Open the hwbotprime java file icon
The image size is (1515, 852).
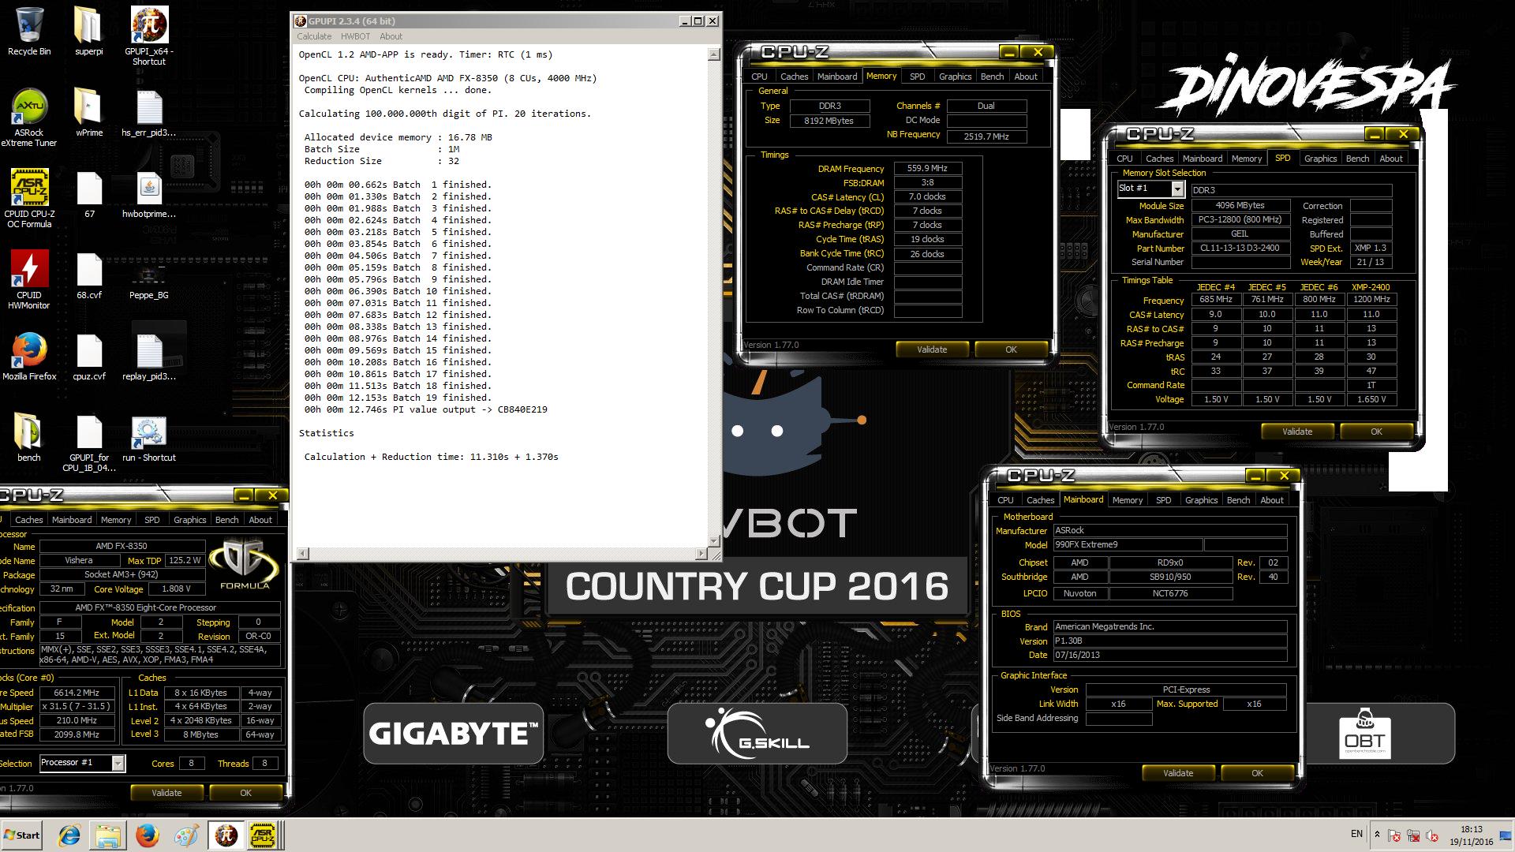tap(148, 194)
